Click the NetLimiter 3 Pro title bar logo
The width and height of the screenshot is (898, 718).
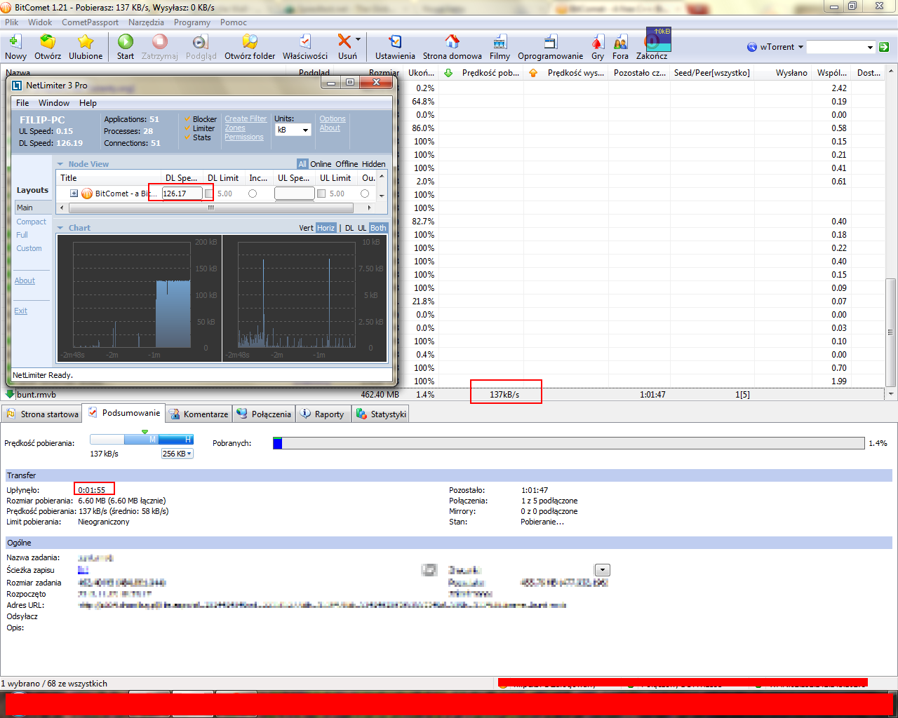17,86
